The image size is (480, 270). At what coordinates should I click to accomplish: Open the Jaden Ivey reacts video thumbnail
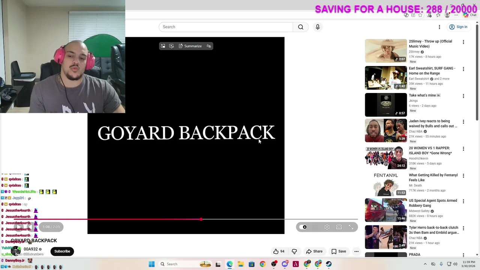(x=386, y=130)
